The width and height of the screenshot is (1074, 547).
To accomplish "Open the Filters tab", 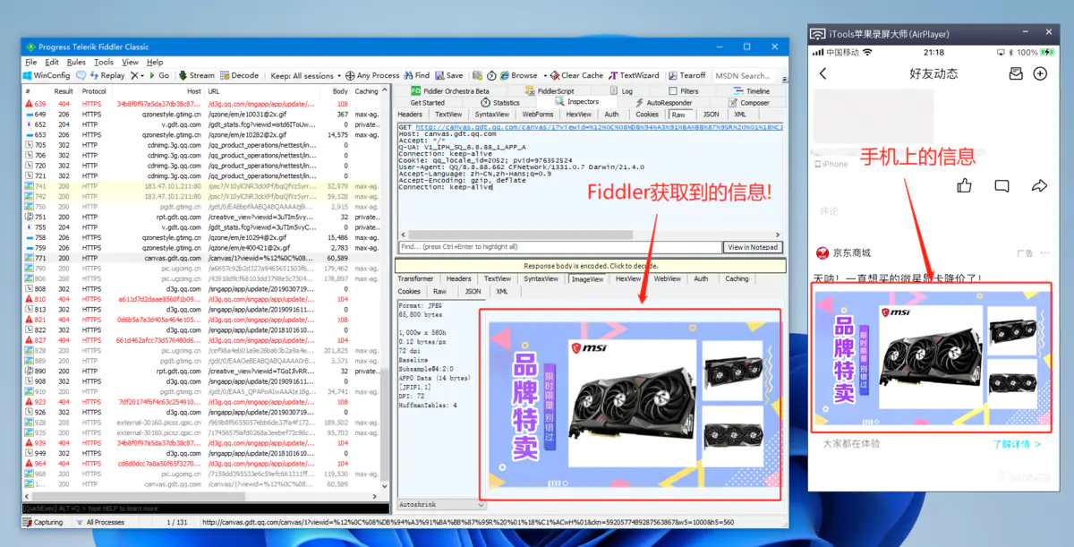I will [x=683, y=91].
